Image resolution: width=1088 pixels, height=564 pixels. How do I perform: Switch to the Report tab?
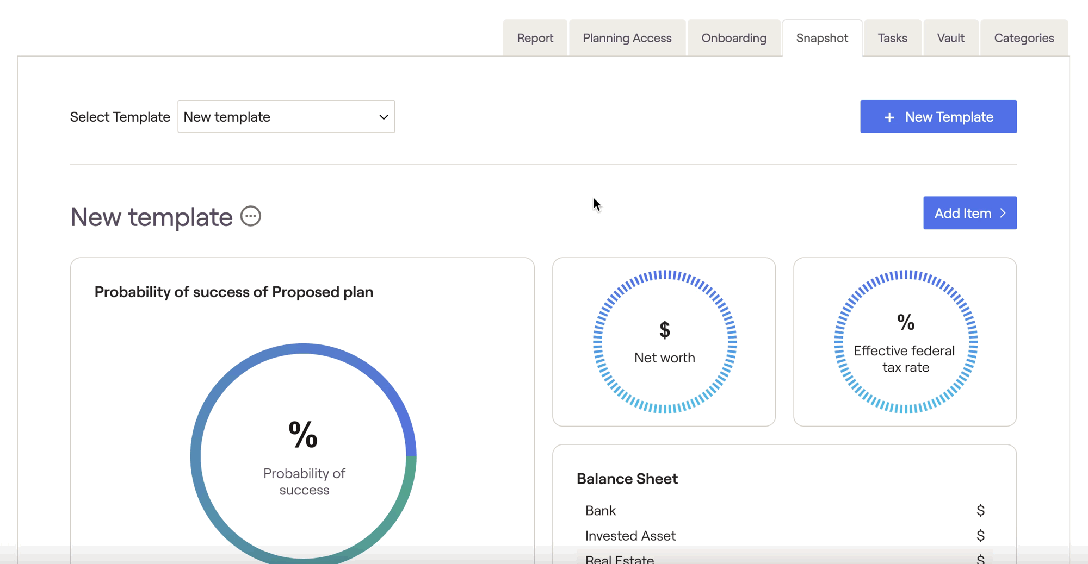pos(535,38)
